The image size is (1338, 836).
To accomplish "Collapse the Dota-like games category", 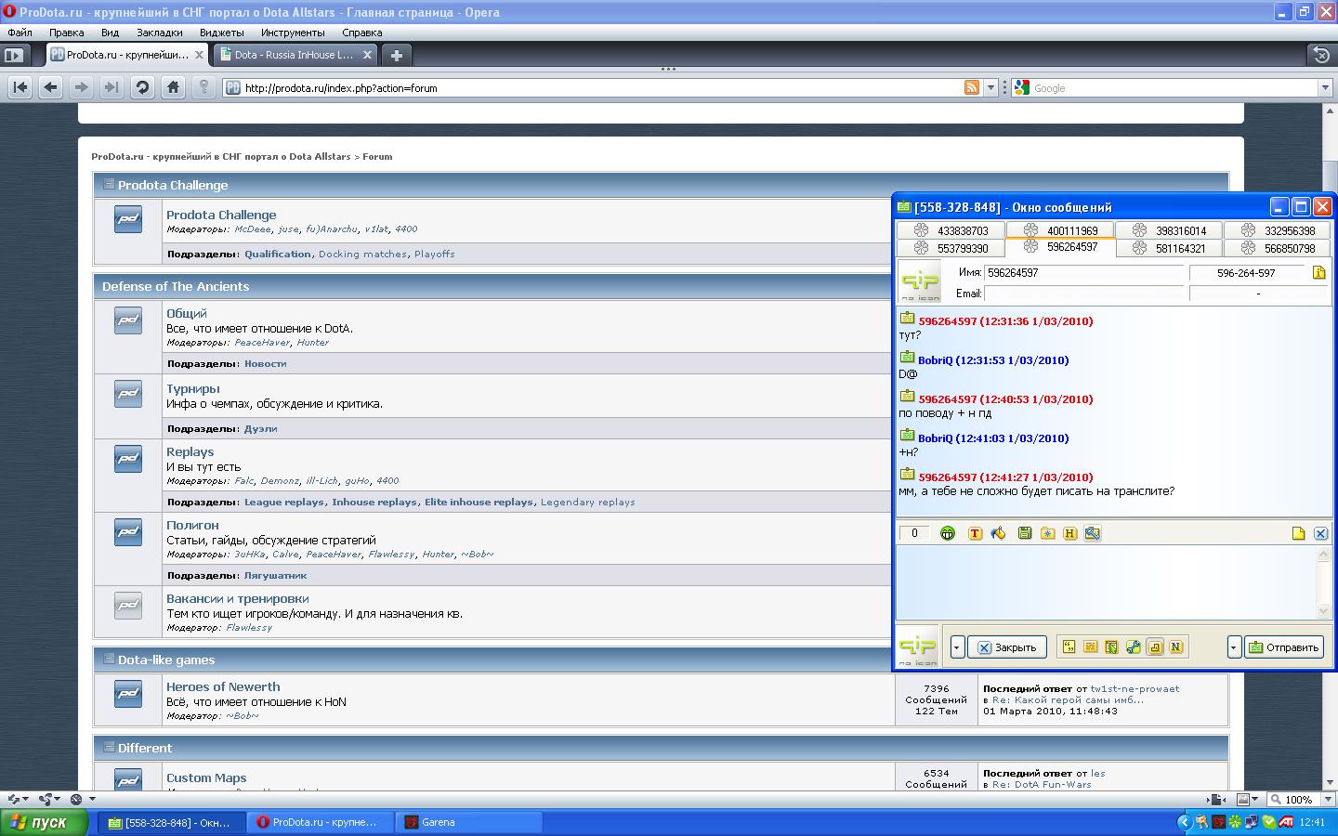I will click(109, 659).
